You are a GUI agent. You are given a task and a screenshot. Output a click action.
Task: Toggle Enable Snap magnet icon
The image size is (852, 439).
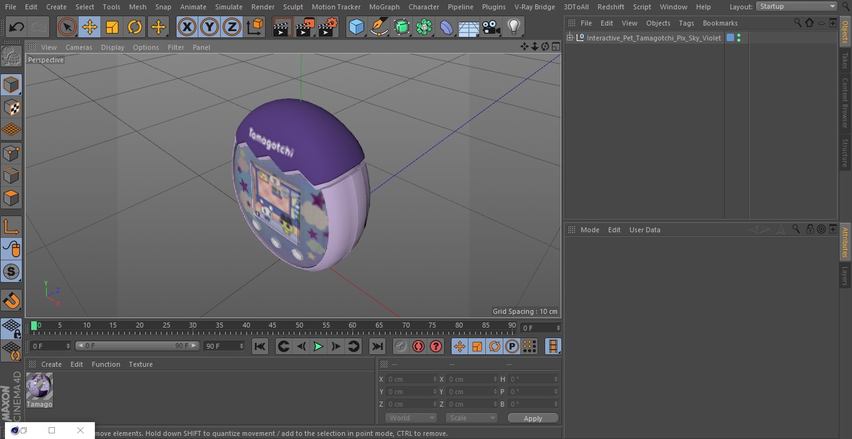coord(11,301)
